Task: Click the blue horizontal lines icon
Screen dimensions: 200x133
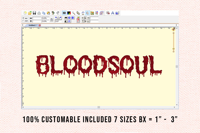Action: coord(69,21)
